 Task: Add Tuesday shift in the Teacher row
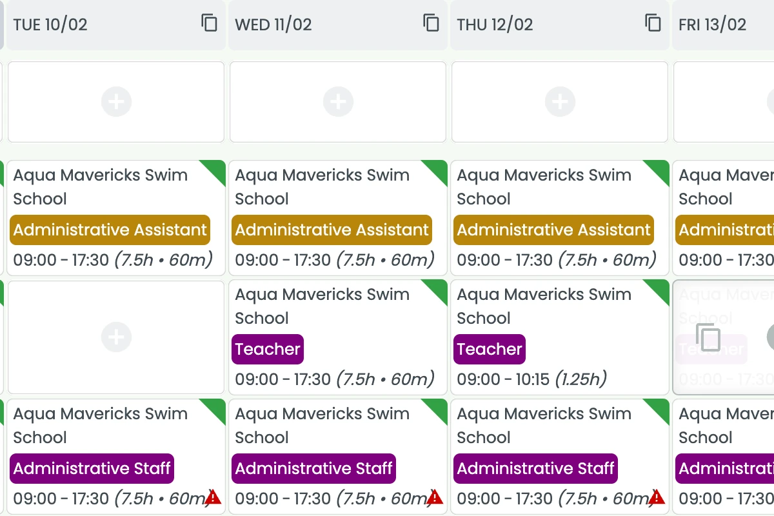coord(116,337)
